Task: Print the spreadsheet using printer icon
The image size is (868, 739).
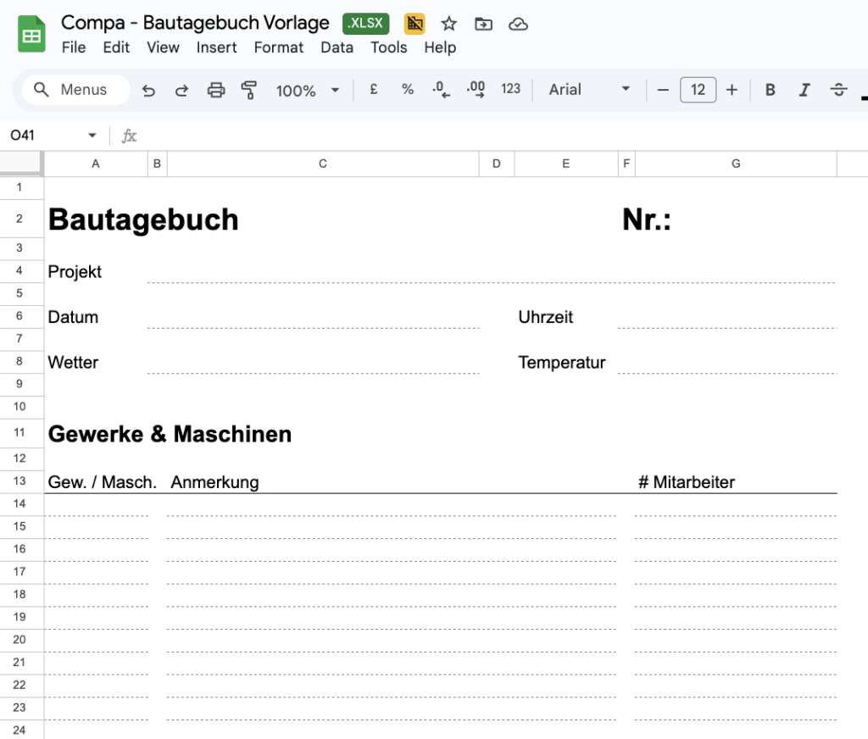Action: [216, 90]
